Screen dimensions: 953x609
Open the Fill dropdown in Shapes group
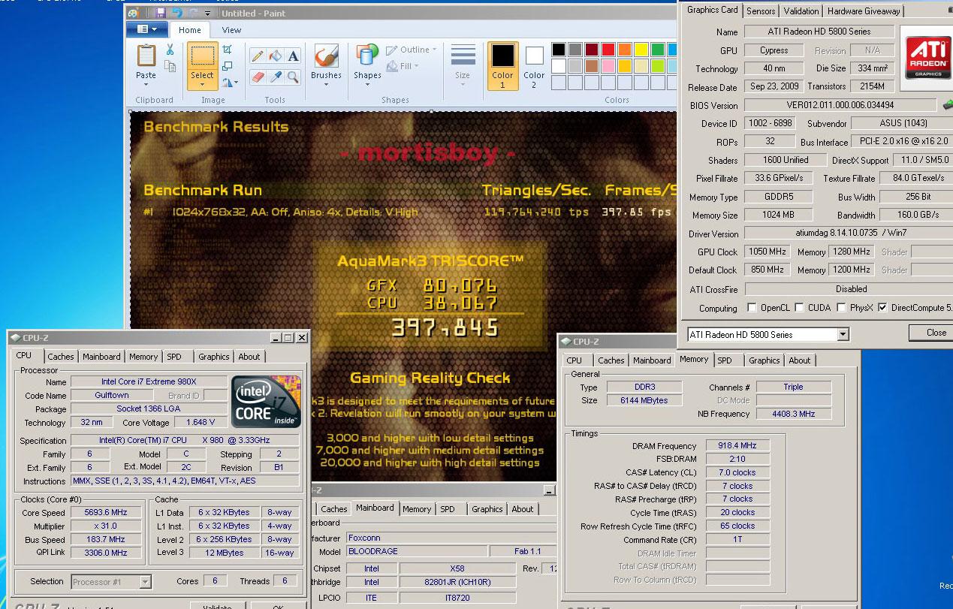404,66
